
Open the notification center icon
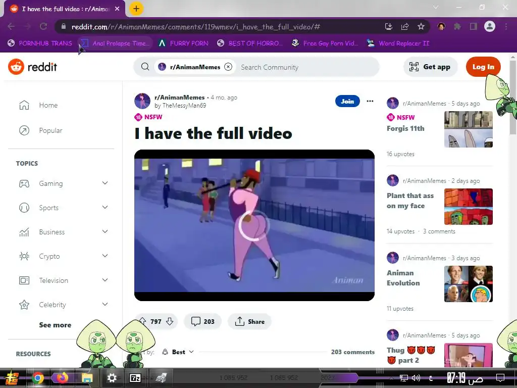500,377
